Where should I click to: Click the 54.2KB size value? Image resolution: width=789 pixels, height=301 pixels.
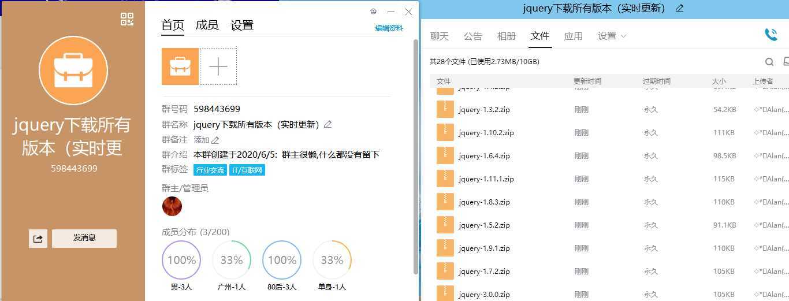point(725,110)
